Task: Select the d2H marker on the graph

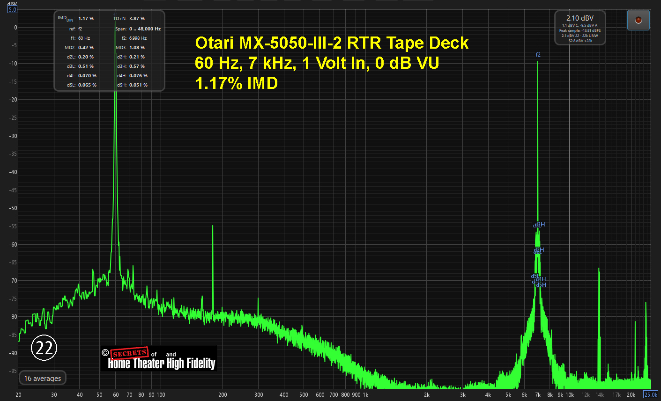Action: [539, 250]
